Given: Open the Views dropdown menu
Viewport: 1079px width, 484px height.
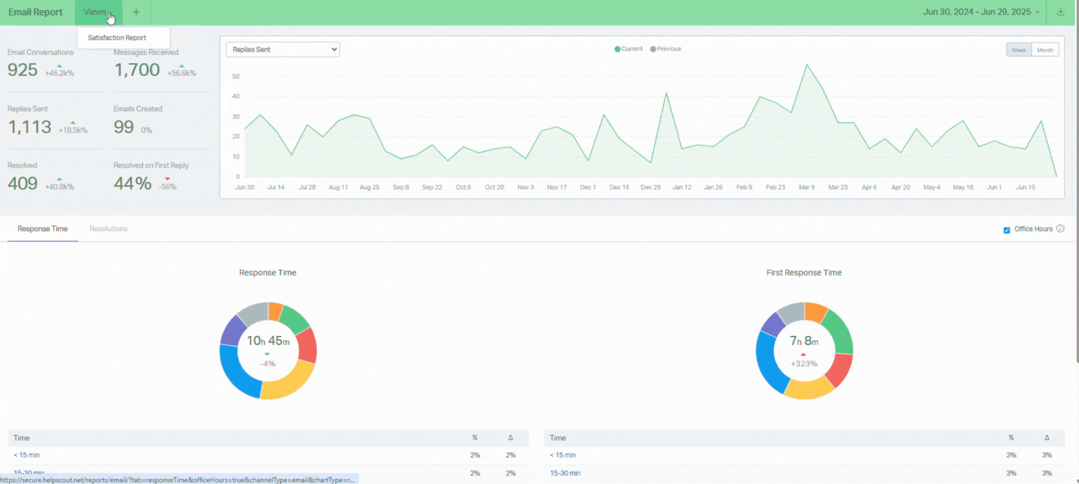Looking at the screenshot, I should click(x=98, y=12).
